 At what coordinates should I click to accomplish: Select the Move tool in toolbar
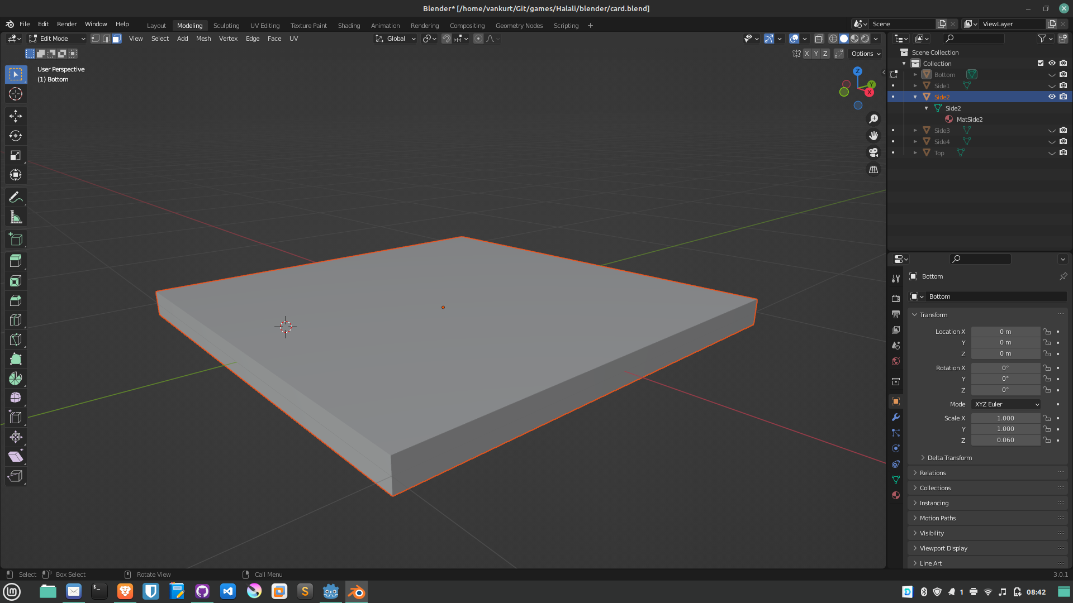click(16, 116)
